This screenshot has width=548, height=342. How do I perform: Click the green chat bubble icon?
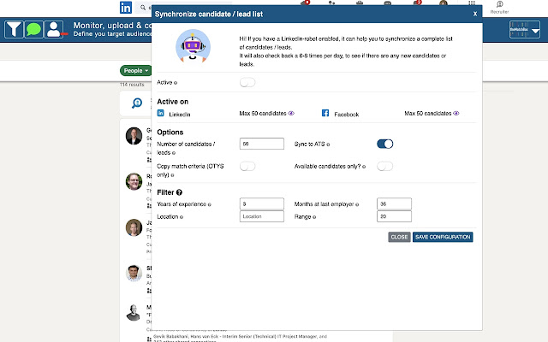click(34, 30)
